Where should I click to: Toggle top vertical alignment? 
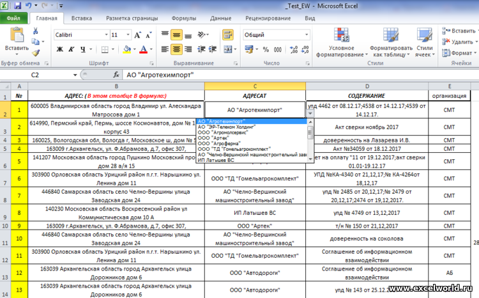(165, 35)
